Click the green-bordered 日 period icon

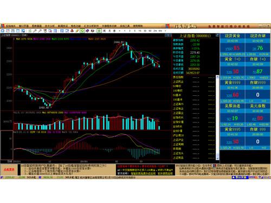pyautogui.click(x=99, y=31)
